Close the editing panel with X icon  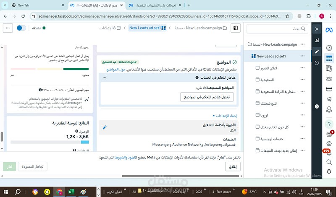[x=317, y=29]
